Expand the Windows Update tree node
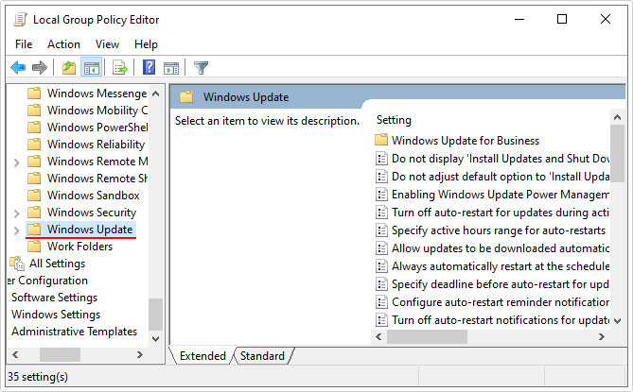The image size is (633, 392). point(16,230)
